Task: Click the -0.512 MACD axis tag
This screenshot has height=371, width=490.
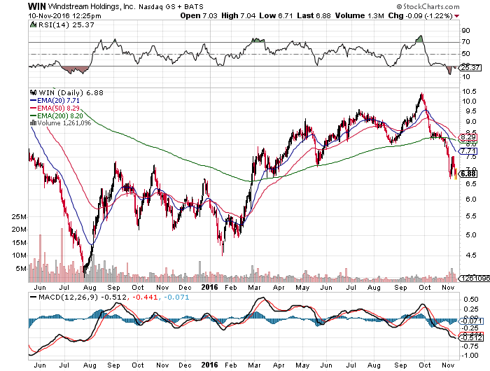Action: [x=471, y=338]
